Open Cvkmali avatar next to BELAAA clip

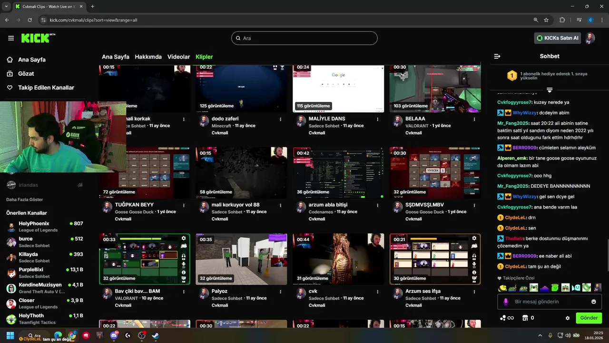(397, 121)
